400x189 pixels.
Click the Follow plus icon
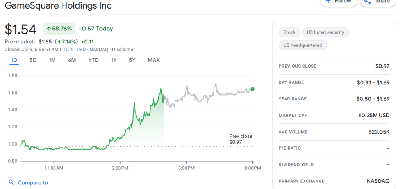(328, 1)
